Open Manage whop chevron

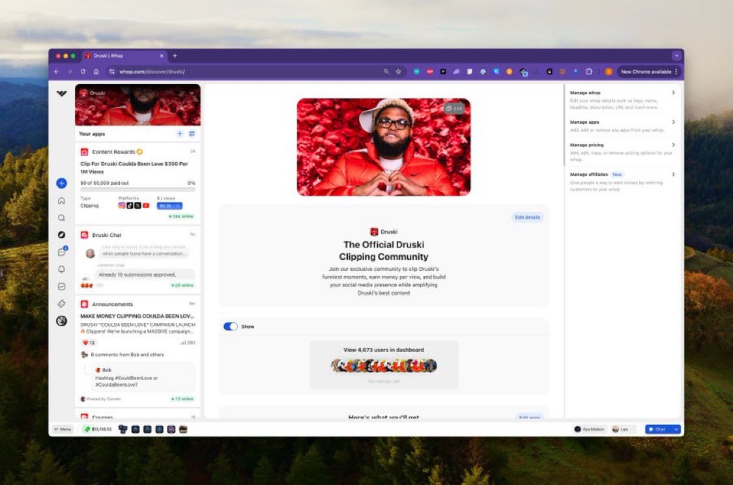point(673,92)
